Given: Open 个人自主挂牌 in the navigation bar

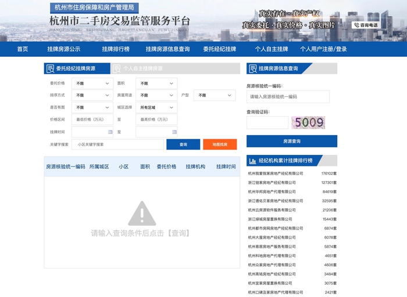Looking at the screenshot, I should [272, 49].
